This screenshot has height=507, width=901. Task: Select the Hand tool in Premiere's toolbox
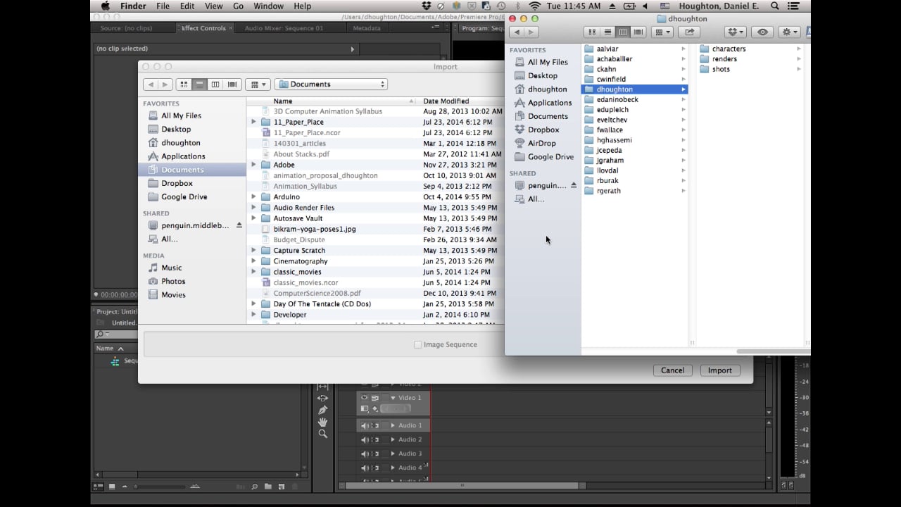322,422
